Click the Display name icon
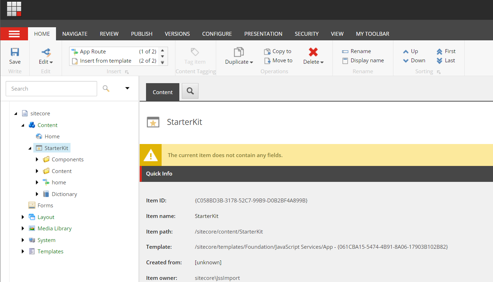The image size is (493, 282). coord(345,61)
